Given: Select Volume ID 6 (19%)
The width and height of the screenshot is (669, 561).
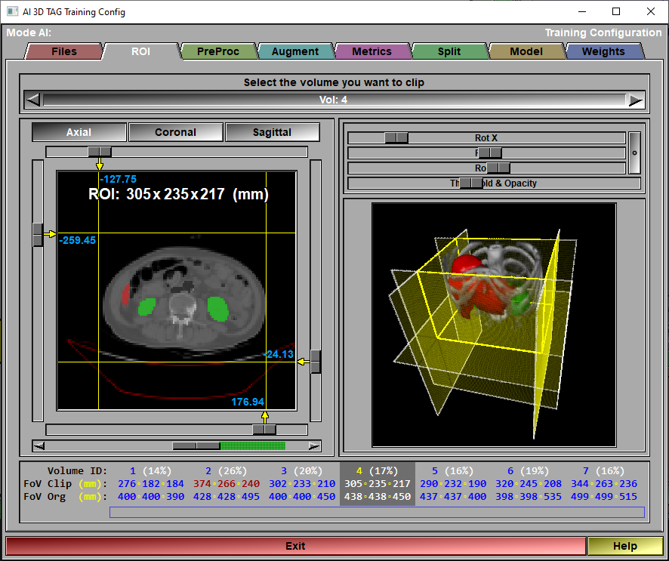Looking at the screenshot, I should [529, 471].
